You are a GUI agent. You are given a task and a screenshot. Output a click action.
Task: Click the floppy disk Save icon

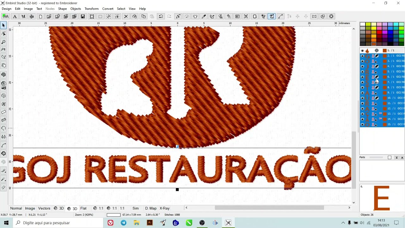pos(83,16)
